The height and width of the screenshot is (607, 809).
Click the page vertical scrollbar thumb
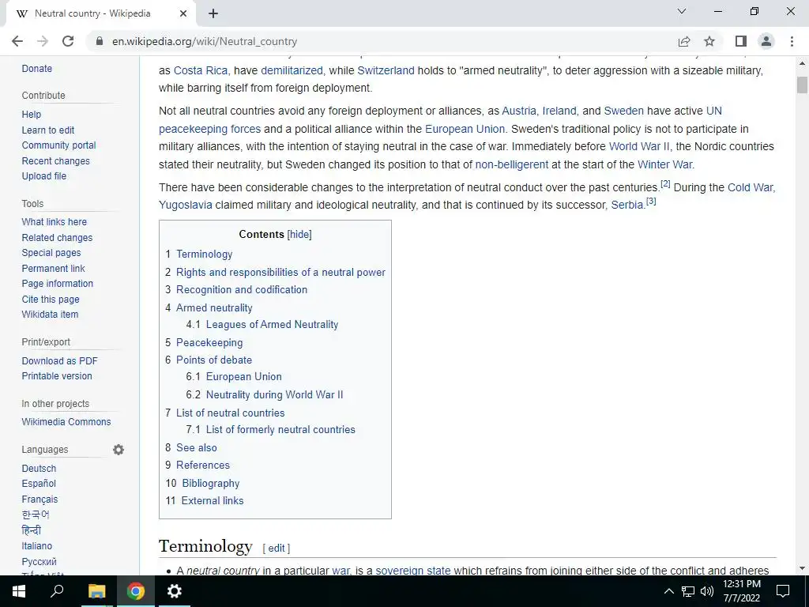802,85
